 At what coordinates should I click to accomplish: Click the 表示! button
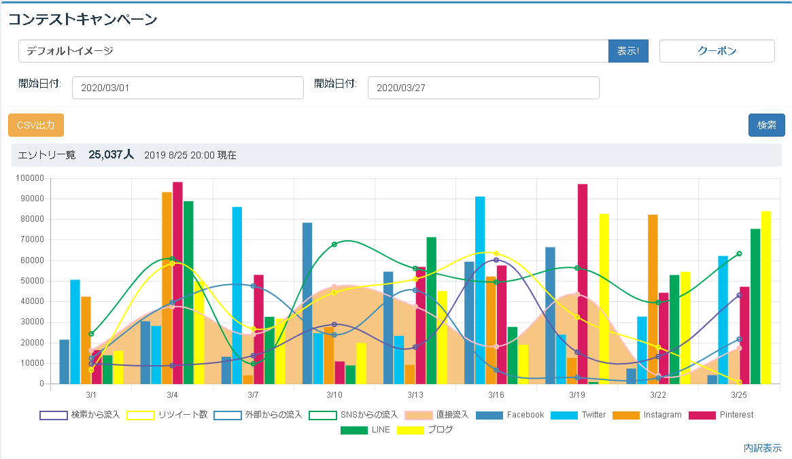click(628, 51)
